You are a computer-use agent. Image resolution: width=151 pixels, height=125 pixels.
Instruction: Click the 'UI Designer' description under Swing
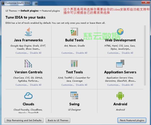pos(74,110)
